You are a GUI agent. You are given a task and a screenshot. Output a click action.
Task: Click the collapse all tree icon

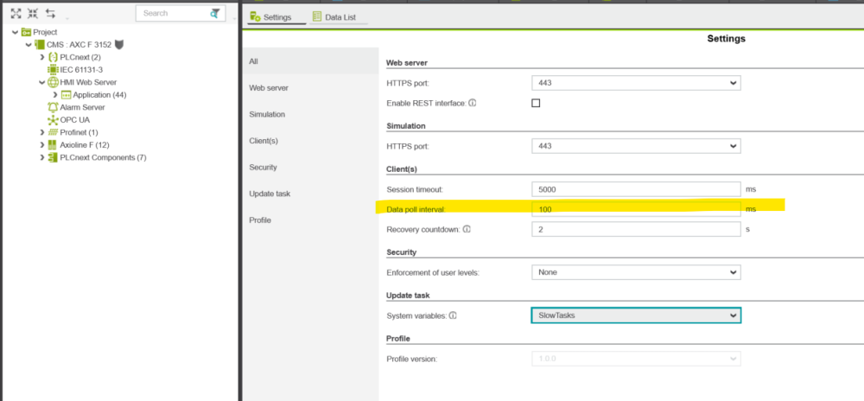click(x=33, y=14)
